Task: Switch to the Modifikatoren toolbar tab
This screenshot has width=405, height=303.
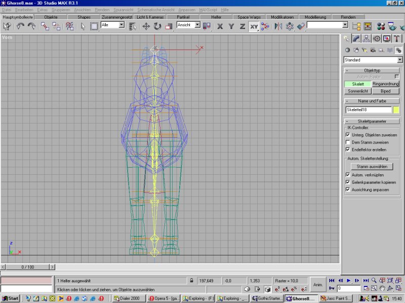Action: [x=282, y=17]
